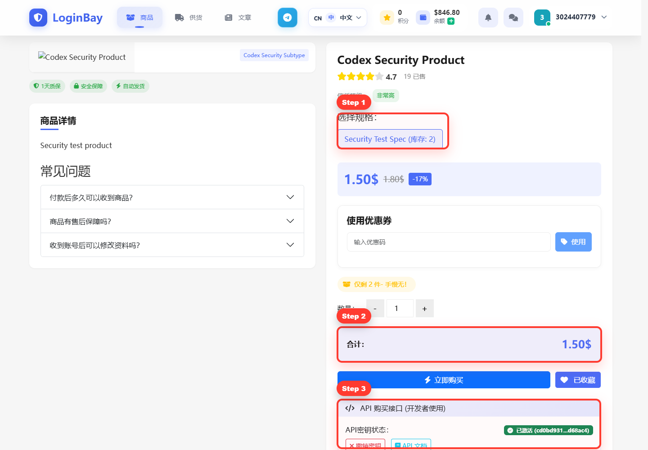Click the 常见问题 FAQ heading
This screenshot has width=648, height=450.
point(66,171)
